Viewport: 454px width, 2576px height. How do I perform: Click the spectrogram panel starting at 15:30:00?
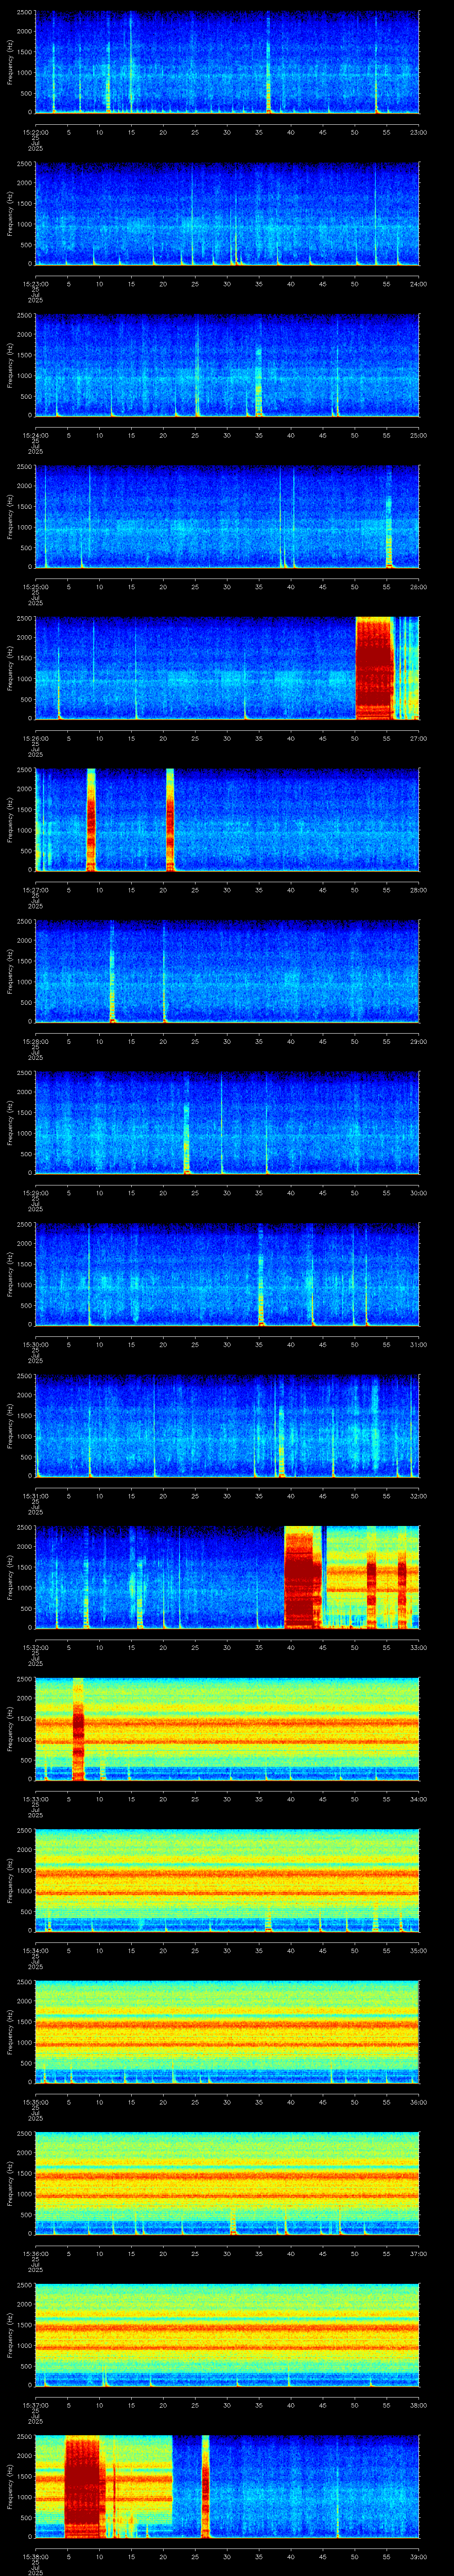[x=227, y=1274]
